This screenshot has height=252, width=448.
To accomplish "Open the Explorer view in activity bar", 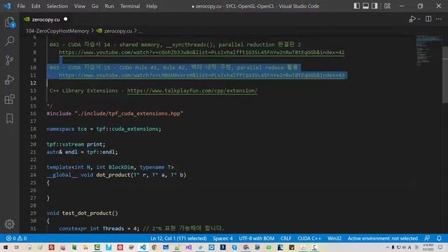I will click(x=10, y=22).
